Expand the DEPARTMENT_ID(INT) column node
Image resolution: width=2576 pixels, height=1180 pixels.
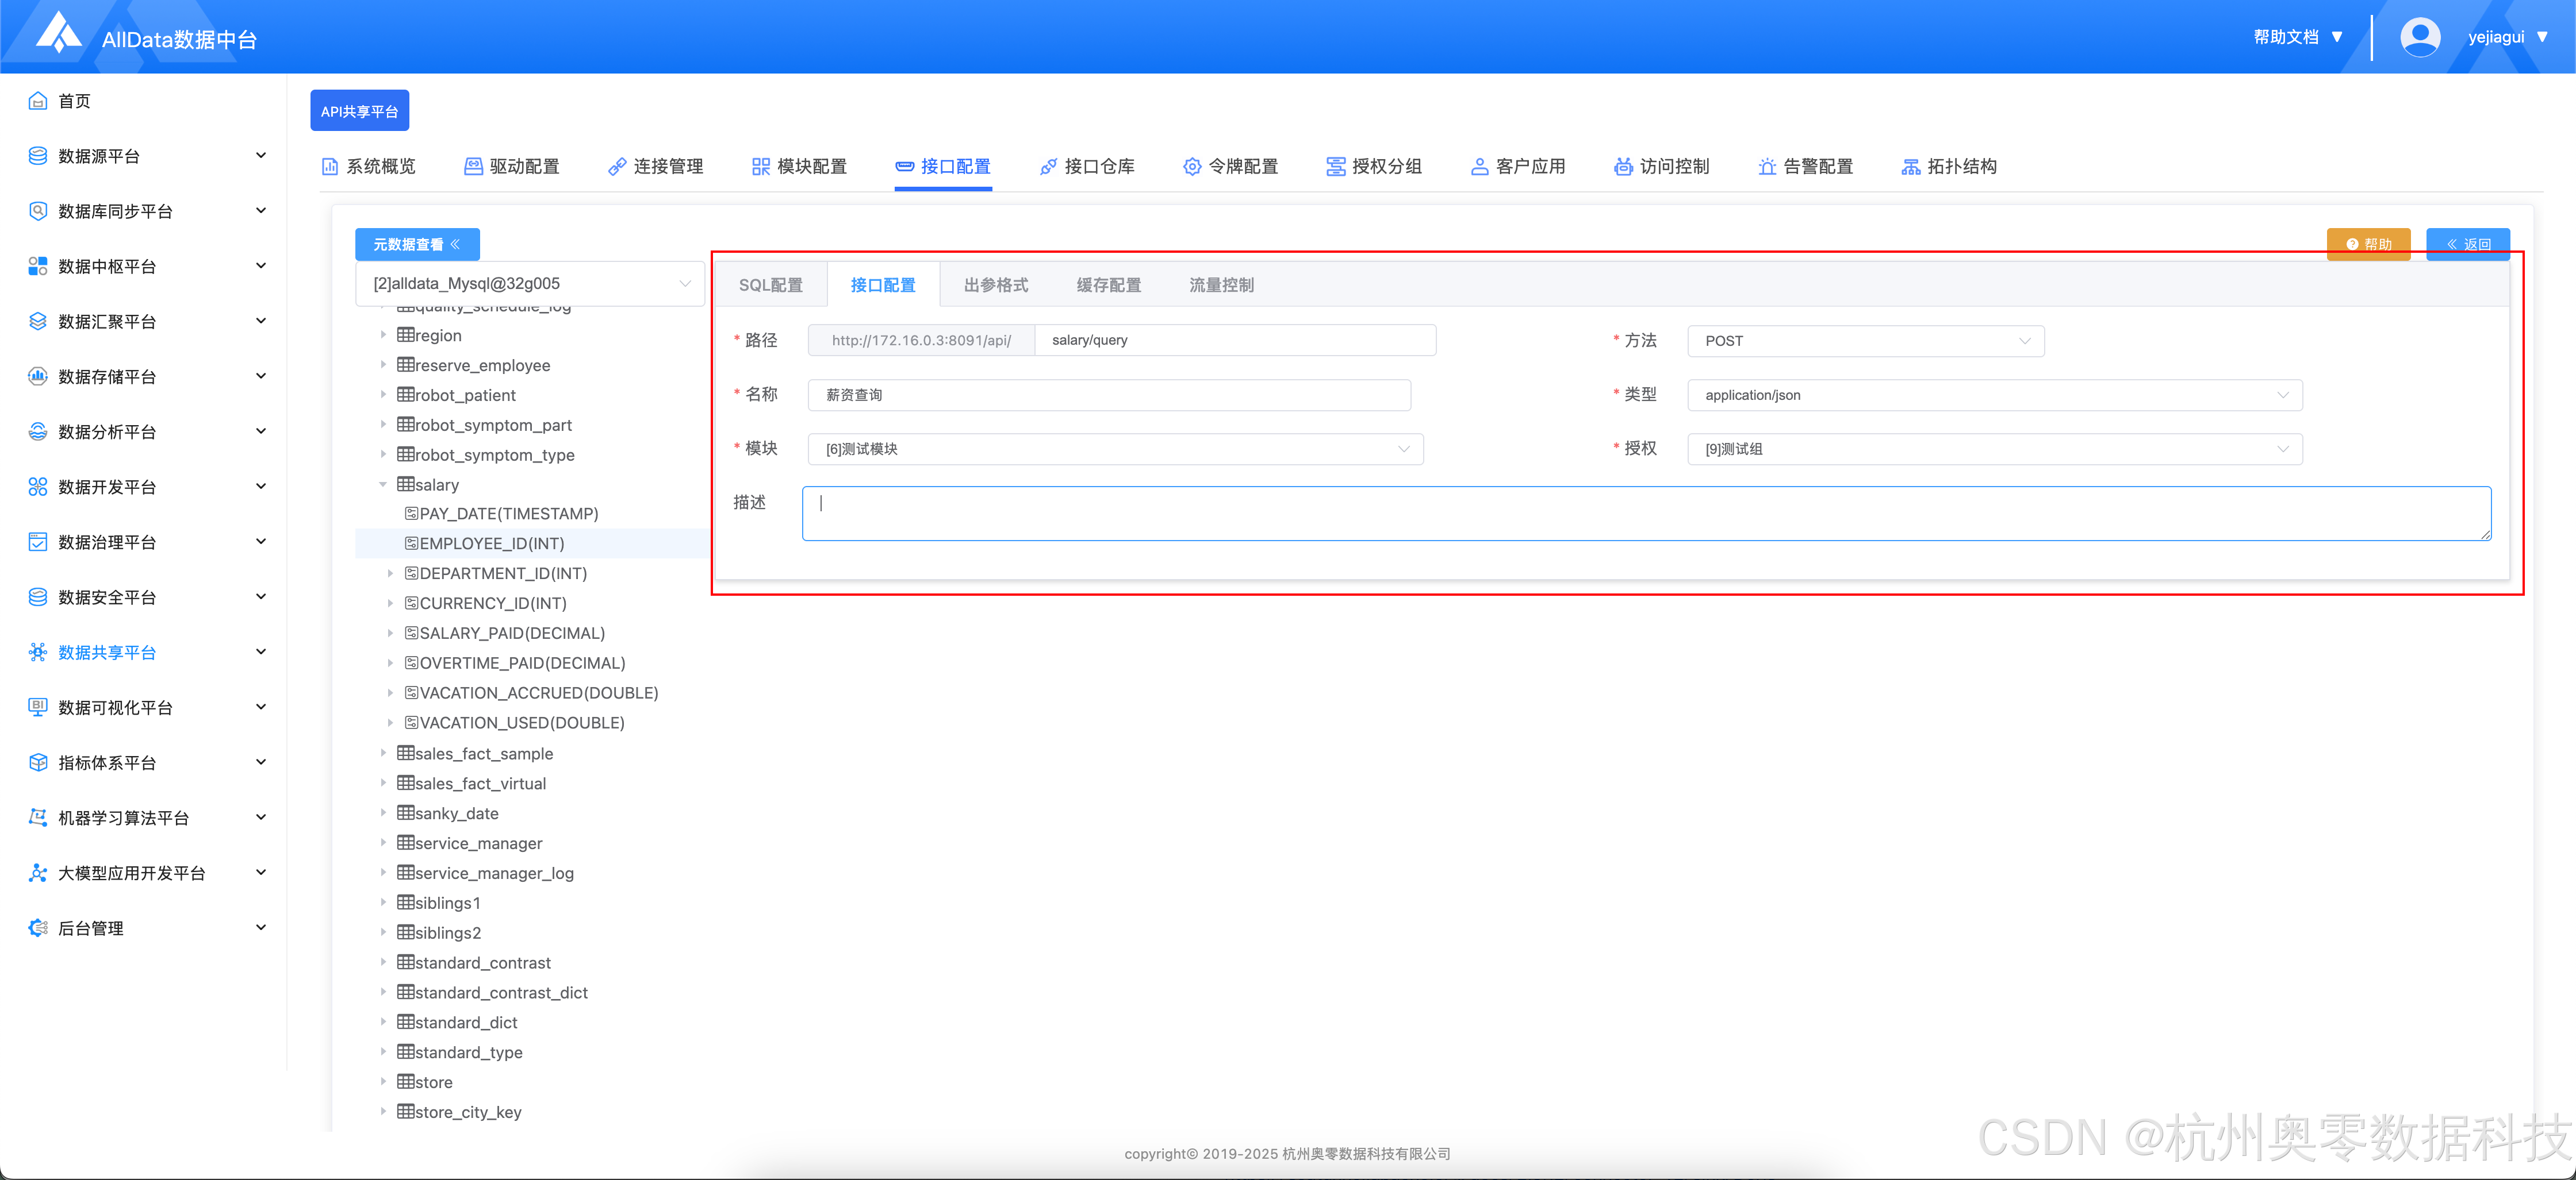point(390,573)
